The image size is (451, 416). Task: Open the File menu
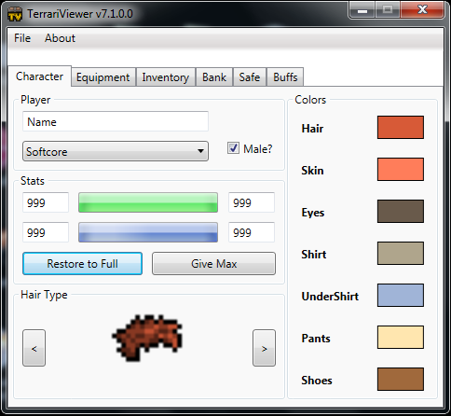click(x=22, y=38)
